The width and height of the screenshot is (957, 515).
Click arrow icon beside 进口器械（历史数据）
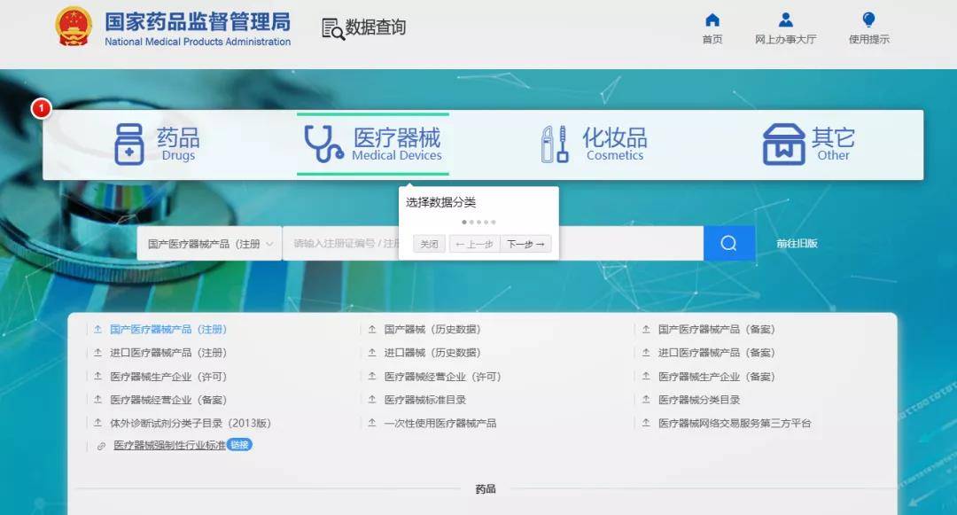pos(371,353)
